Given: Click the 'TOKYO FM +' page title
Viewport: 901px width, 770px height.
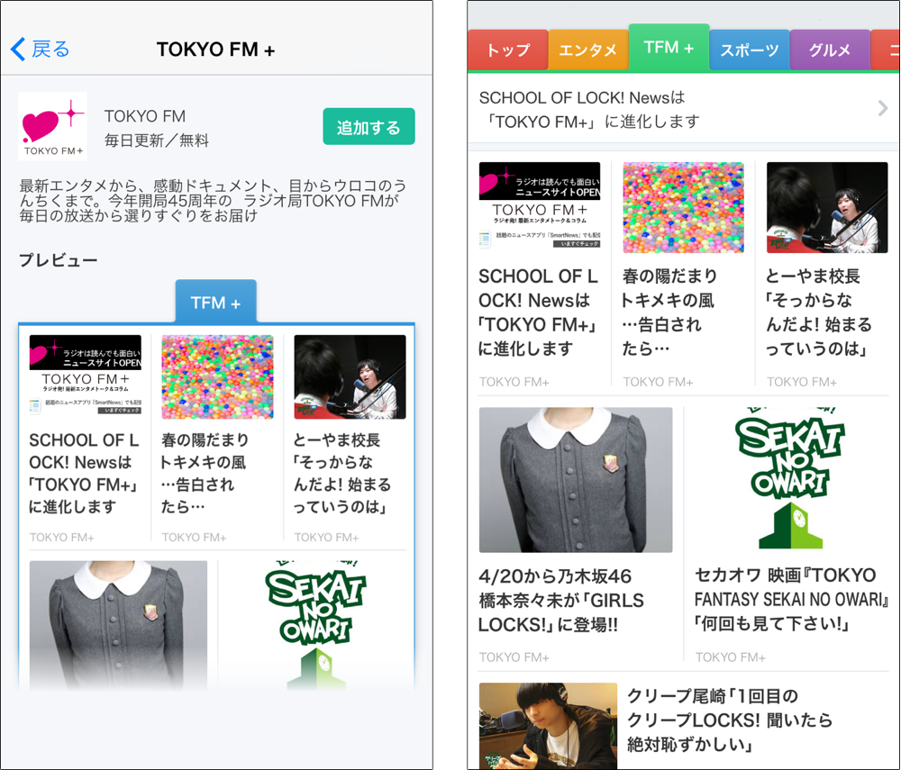Looking at the screenshot, I should pyautogui.click(x=216, y=50).
